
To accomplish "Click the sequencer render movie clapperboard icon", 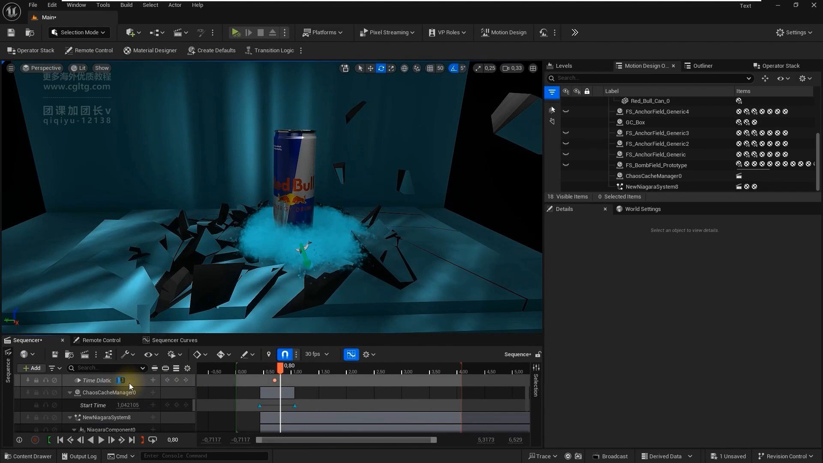I will tap(84, 355).
